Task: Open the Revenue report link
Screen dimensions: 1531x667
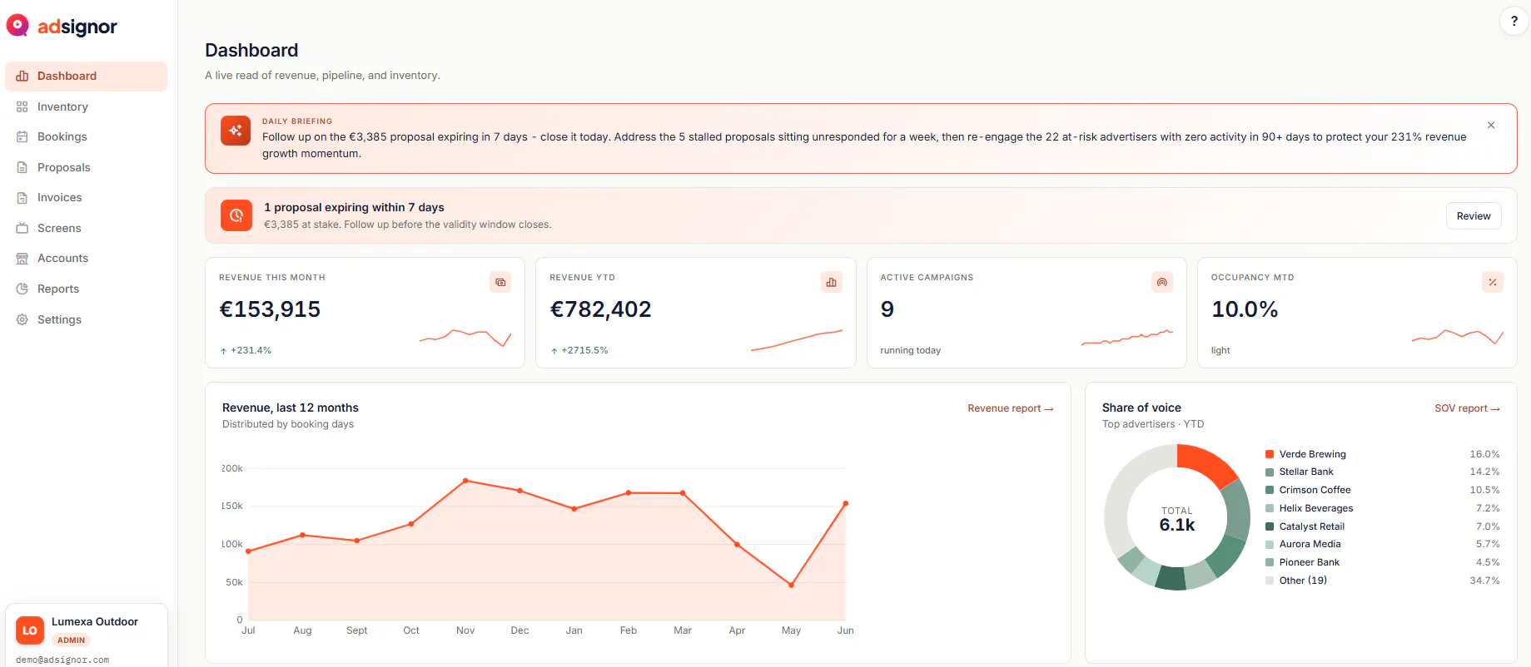Action: click(1010, 408)
